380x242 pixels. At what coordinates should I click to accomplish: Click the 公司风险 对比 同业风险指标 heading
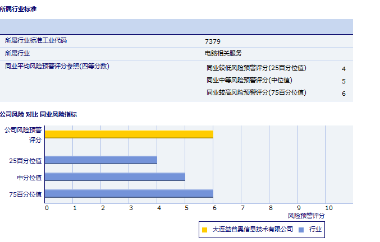pyautogui.click(x=38, y=114)
